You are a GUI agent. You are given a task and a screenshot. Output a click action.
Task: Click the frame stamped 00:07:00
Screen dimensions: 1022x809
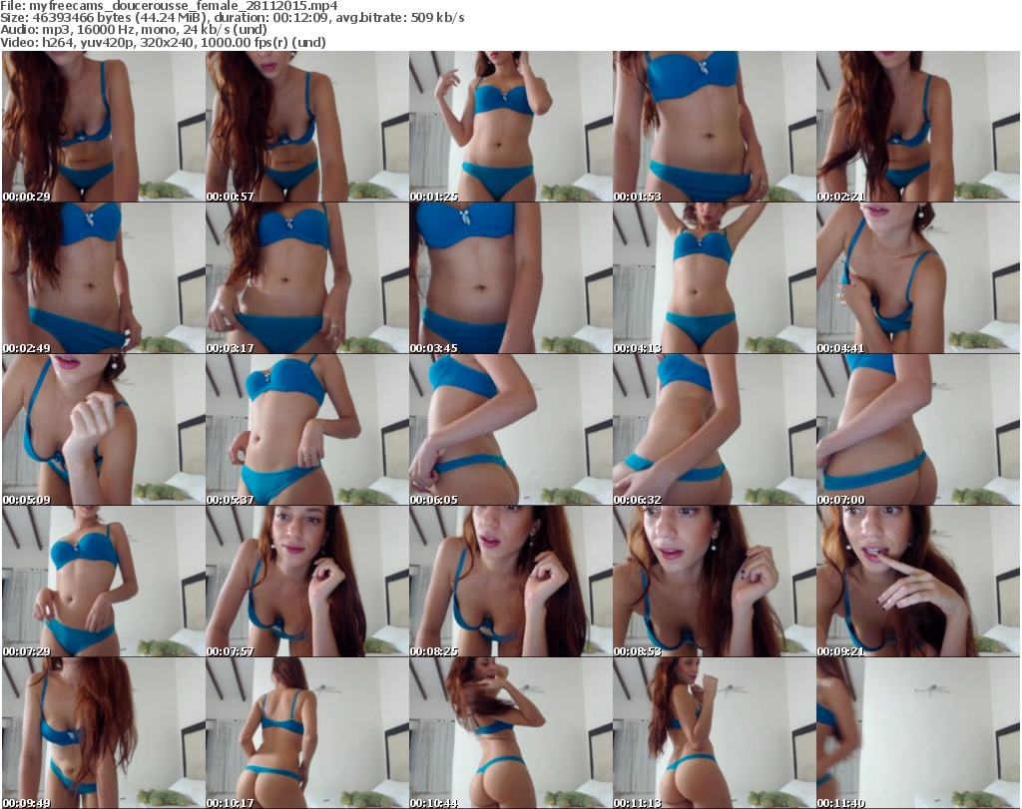[918, 430]
